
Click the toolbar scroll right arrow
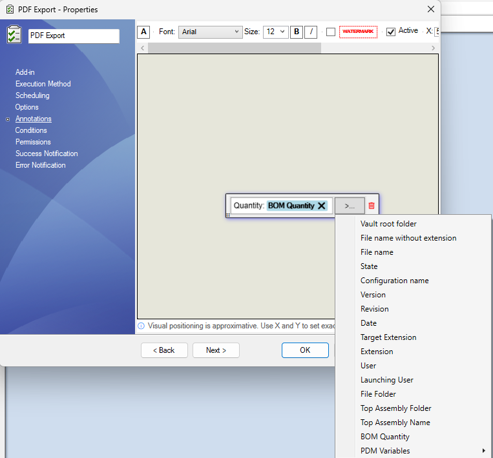433,48
